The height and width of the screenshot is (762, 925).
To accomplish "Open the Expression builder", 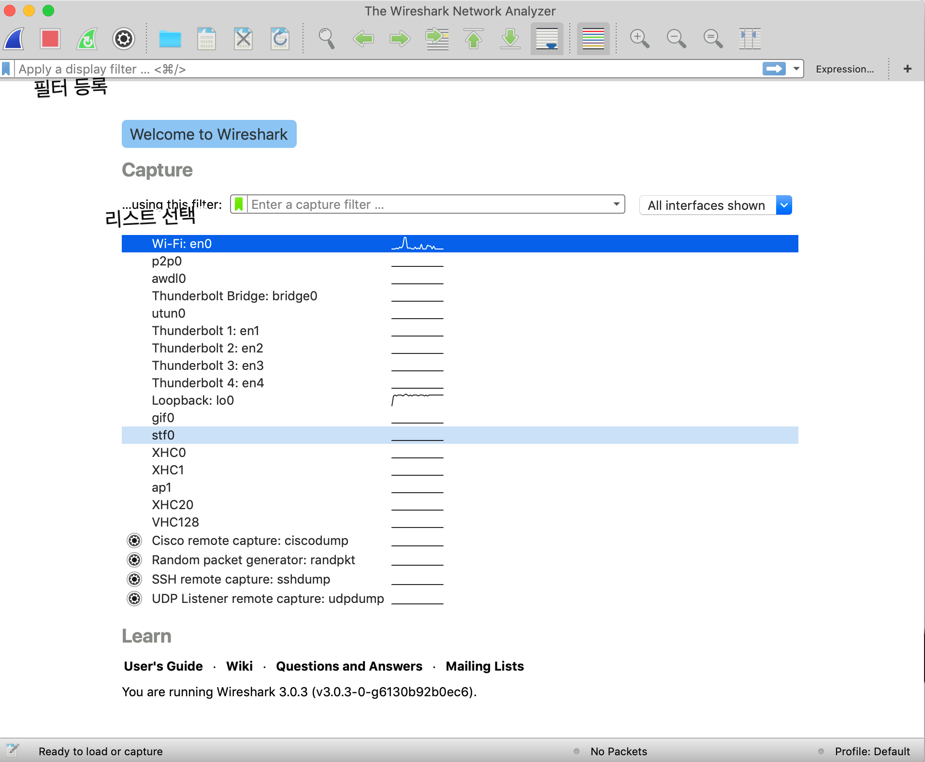I will pos(845,69).
